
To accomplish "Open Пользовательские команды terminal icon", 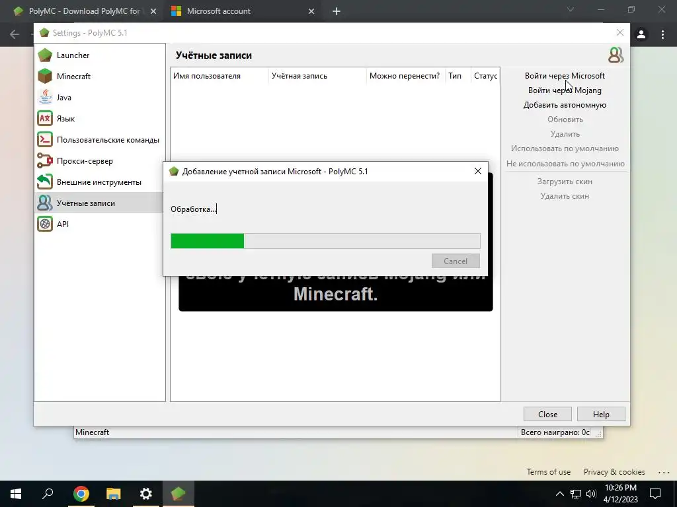I will pyautogui.click(x=45, y=140).
